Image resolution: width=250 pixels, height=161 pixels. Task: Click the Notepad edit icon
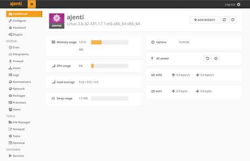tap(10, 129)
